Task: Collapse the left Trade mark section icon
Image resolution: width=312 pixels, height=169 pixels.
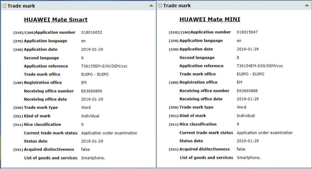Action: [x=4, y=6]
